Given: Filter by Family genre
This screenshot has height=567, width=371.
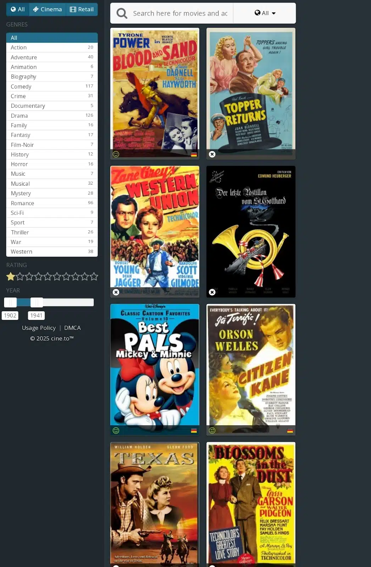Looking at the screenshot, I should pos(52,125).
